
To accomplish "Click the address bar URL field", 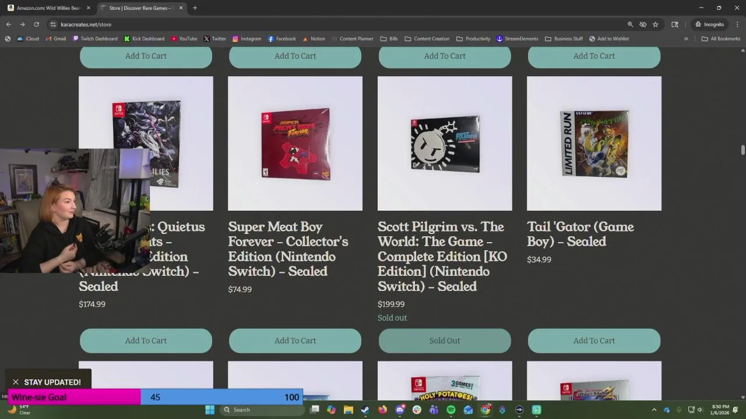I will 335,24.
